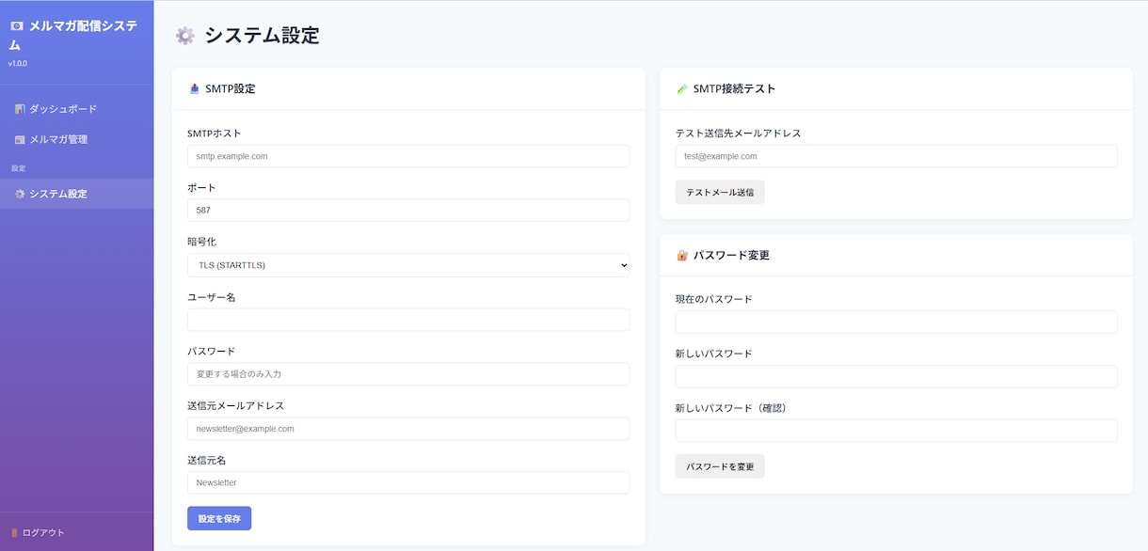The image size is (1148, 551).
Task: Click the SMTP設定 card heading
Action: pyautogui.click(x=231, y=89)
